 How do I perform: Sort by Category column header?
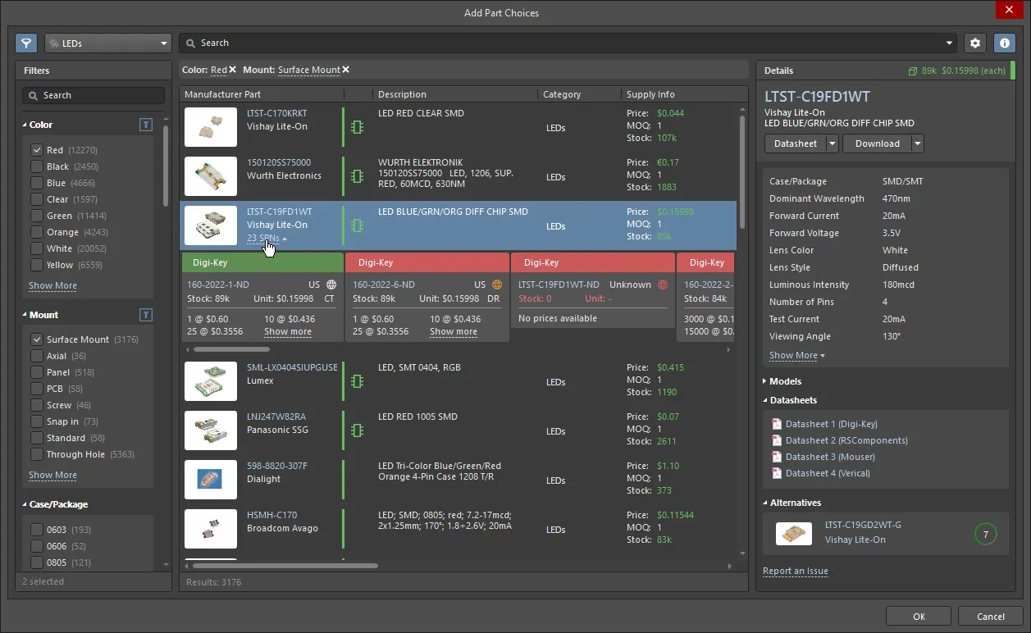(580, 94)
